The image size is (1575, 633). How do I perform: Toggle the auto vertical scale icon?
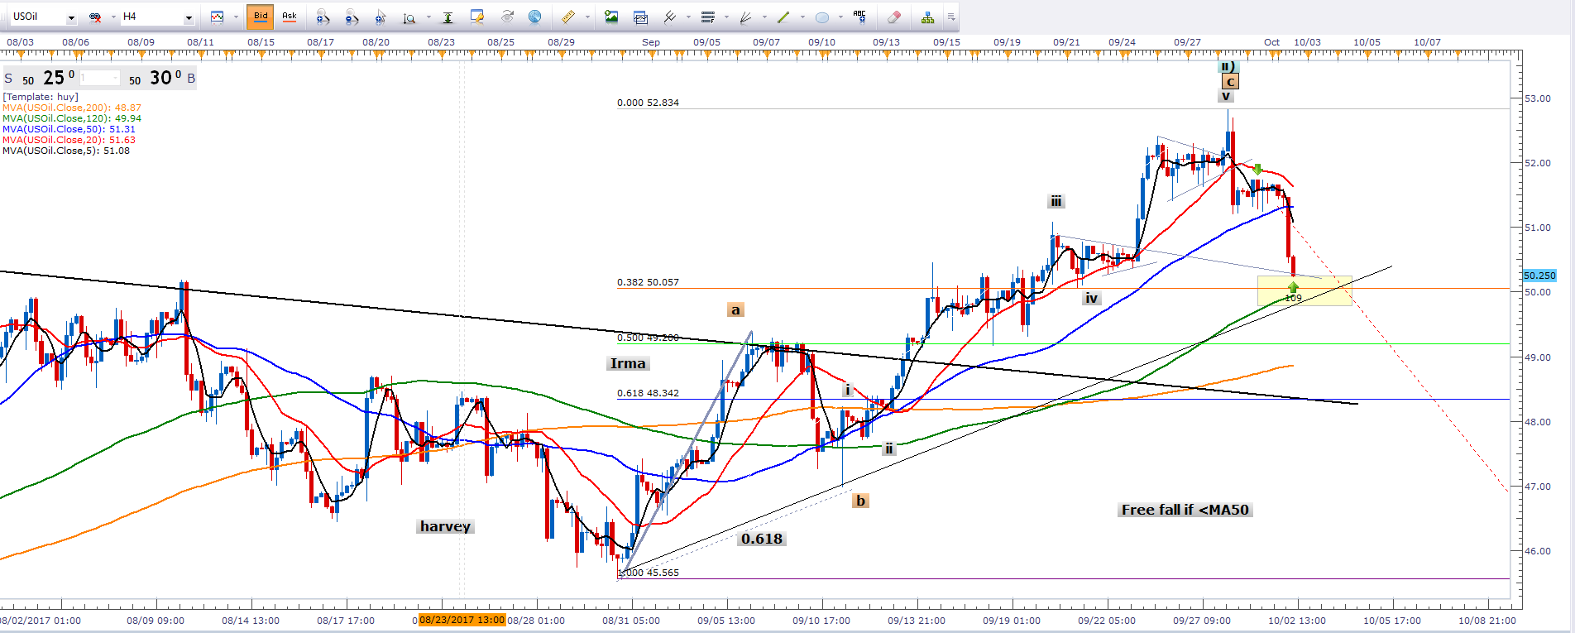[448, 17]
